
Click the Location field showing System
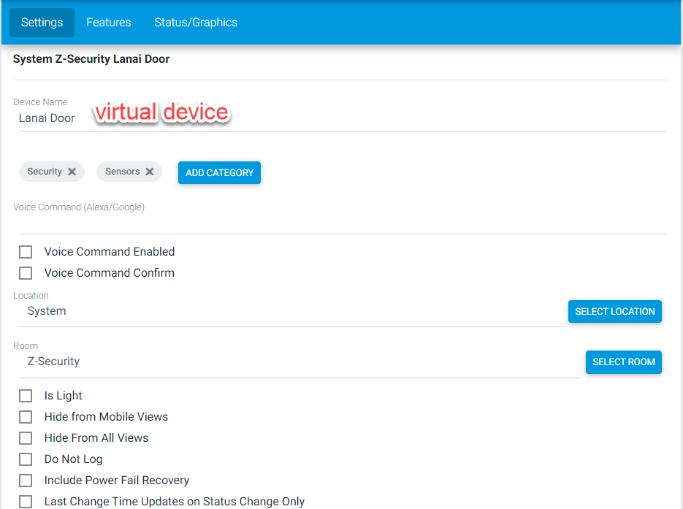[291, 312]
